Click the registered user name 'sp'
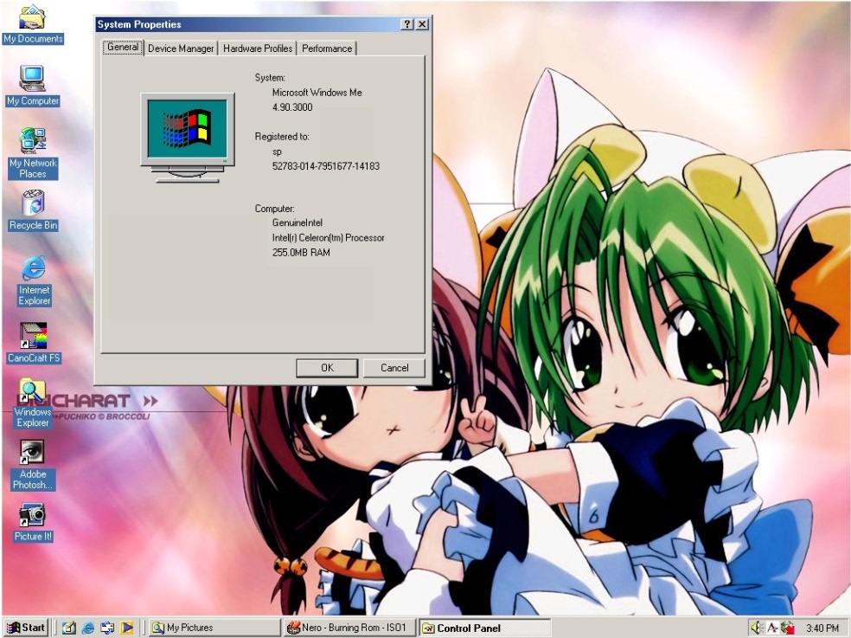The width and height of the screenshot is (851, 638). tap(278, 152)
